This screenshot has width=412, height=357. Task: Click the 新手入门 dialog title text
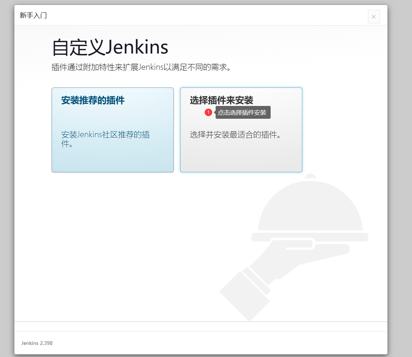[34, 15]
